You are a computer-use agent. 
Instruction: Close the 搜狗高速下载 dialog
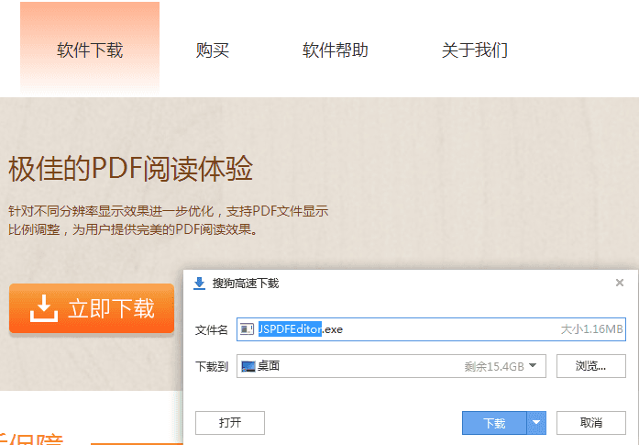[620, 283]
